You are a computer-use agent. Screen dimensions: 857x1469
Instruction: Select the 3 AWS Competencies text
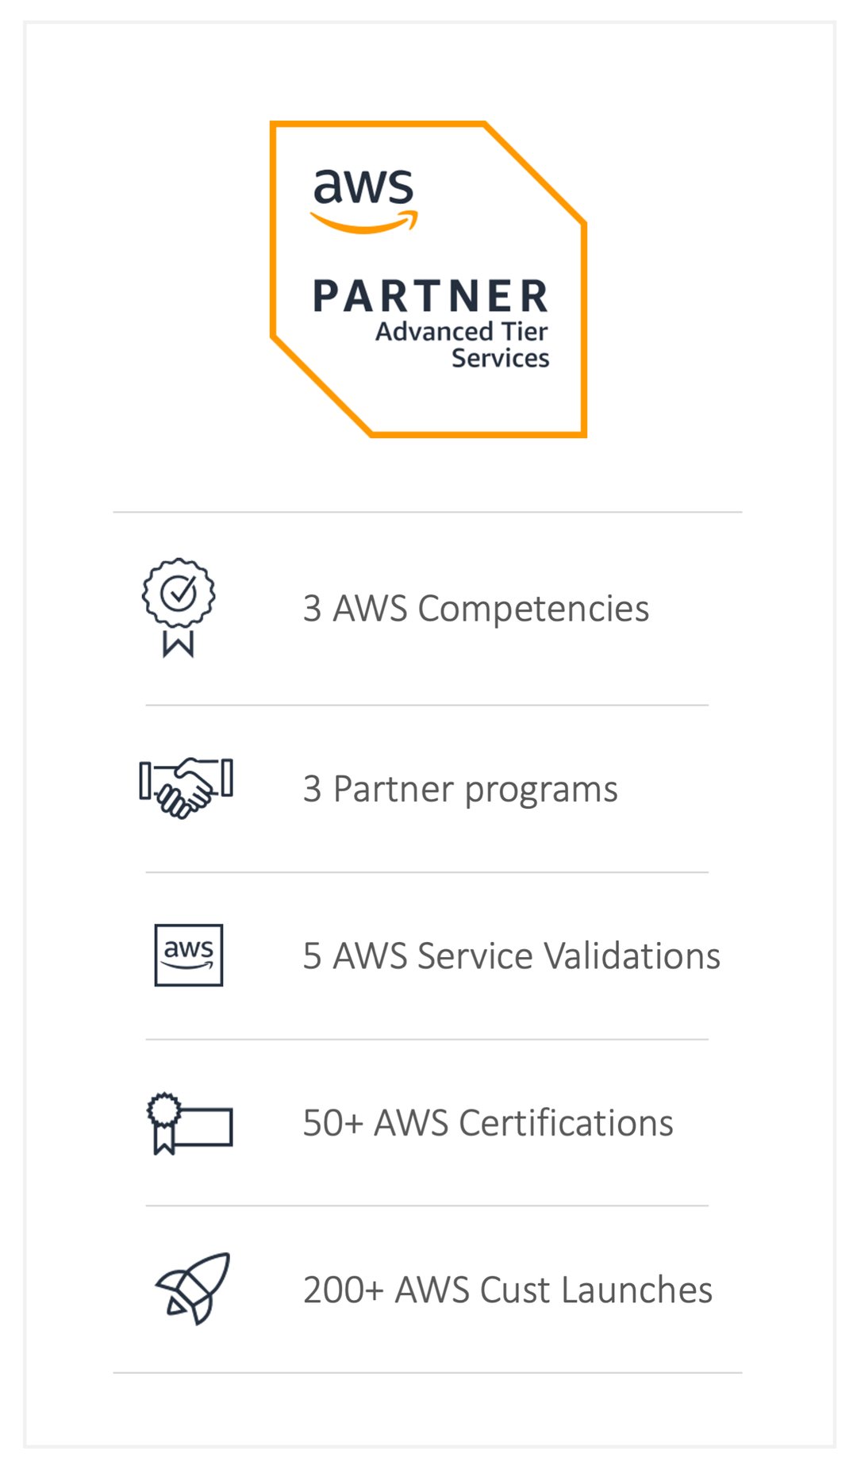tap(476, 609)
